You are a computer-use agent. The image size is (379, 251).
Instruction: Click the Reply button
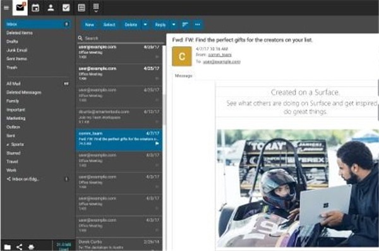tap(160, 25)
